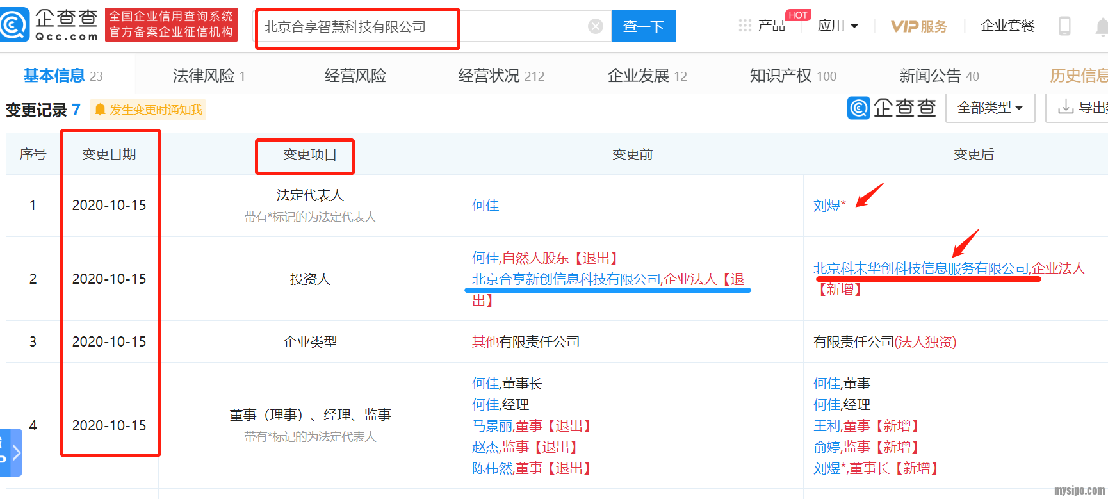Open 刘煜 legal representative link
The width and height of the screenshot is (1108, 499).
(827, 206)
